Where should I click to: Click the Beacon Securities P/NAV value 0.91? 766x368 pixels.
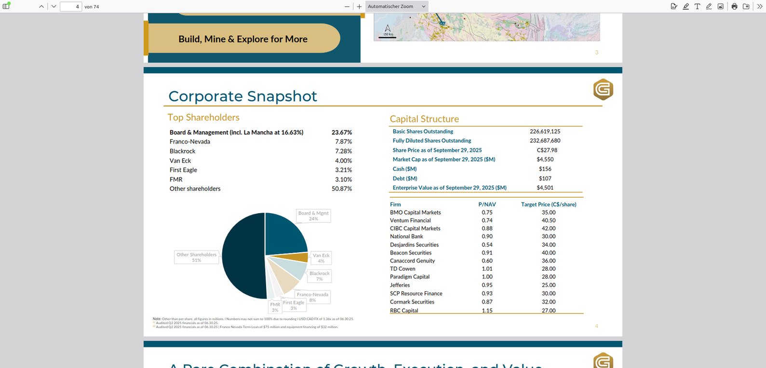pos(487,253)
